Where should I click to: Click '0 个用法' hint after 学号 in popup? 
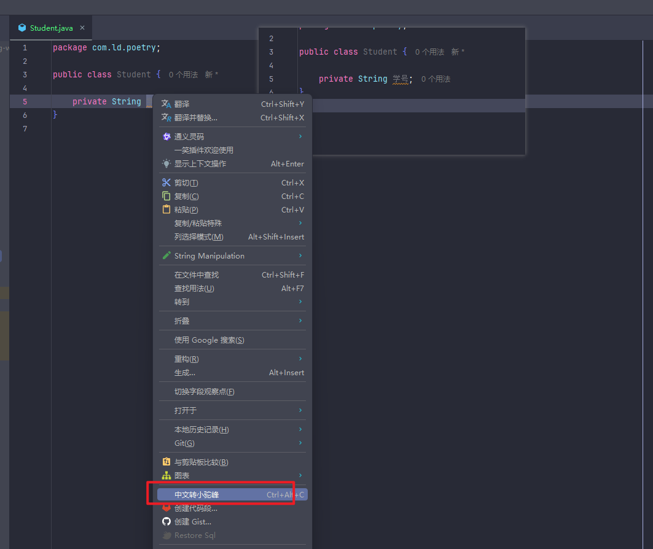pyautogui.click(x=436, y=79)
